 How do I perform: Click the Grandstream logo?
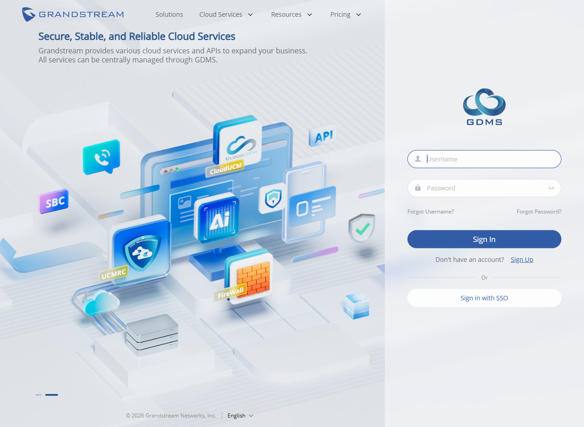[73, 14]
